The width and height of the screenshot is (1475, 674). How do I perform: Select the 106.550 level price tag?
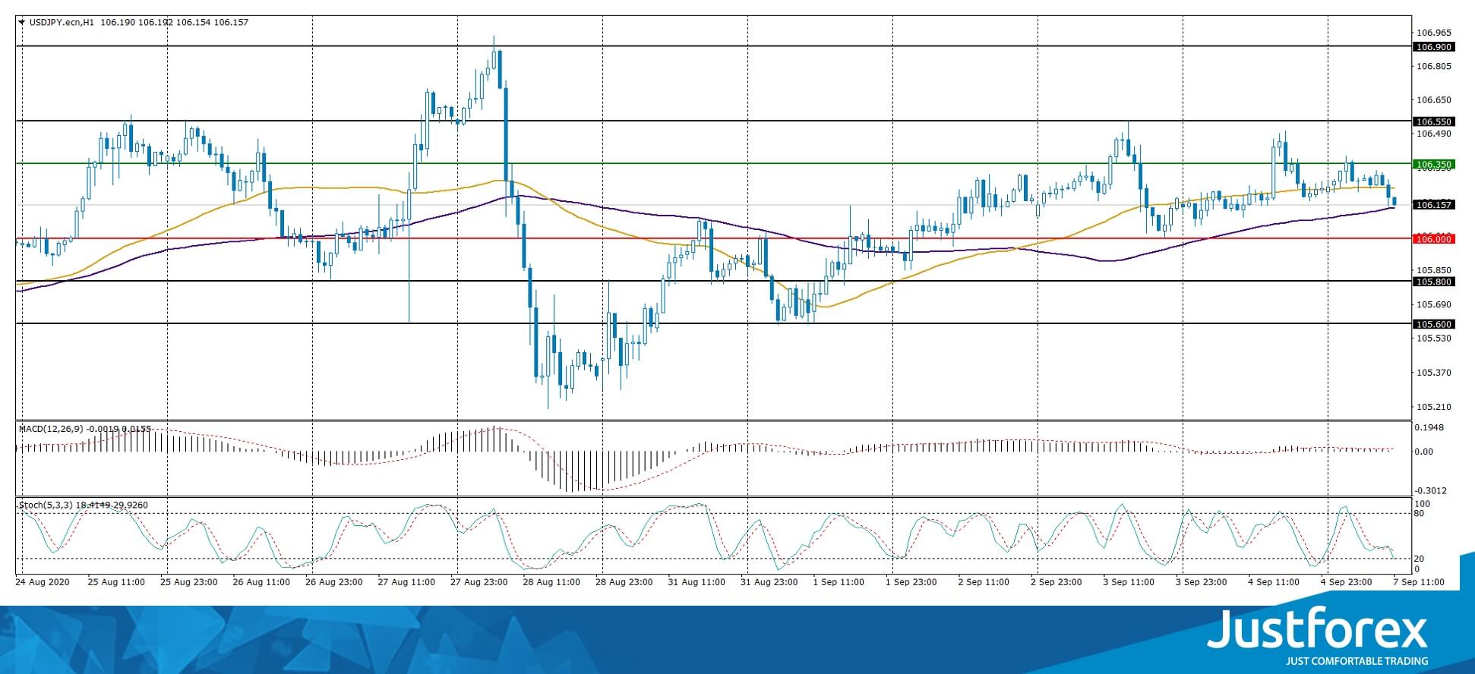pos(1433,121)
